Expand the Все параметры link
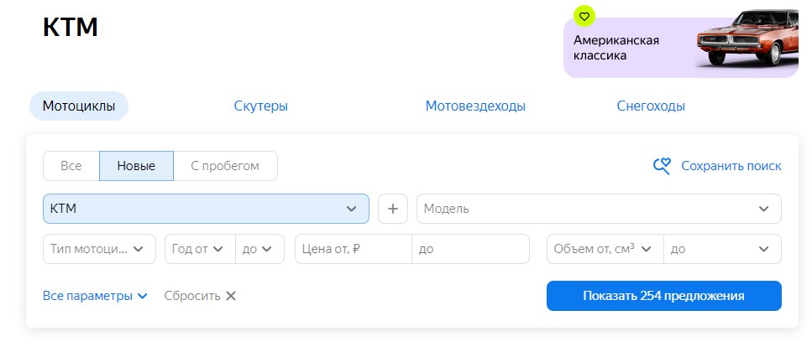Image resolution: width=812 pixels, height=352 pixels. 95,296
